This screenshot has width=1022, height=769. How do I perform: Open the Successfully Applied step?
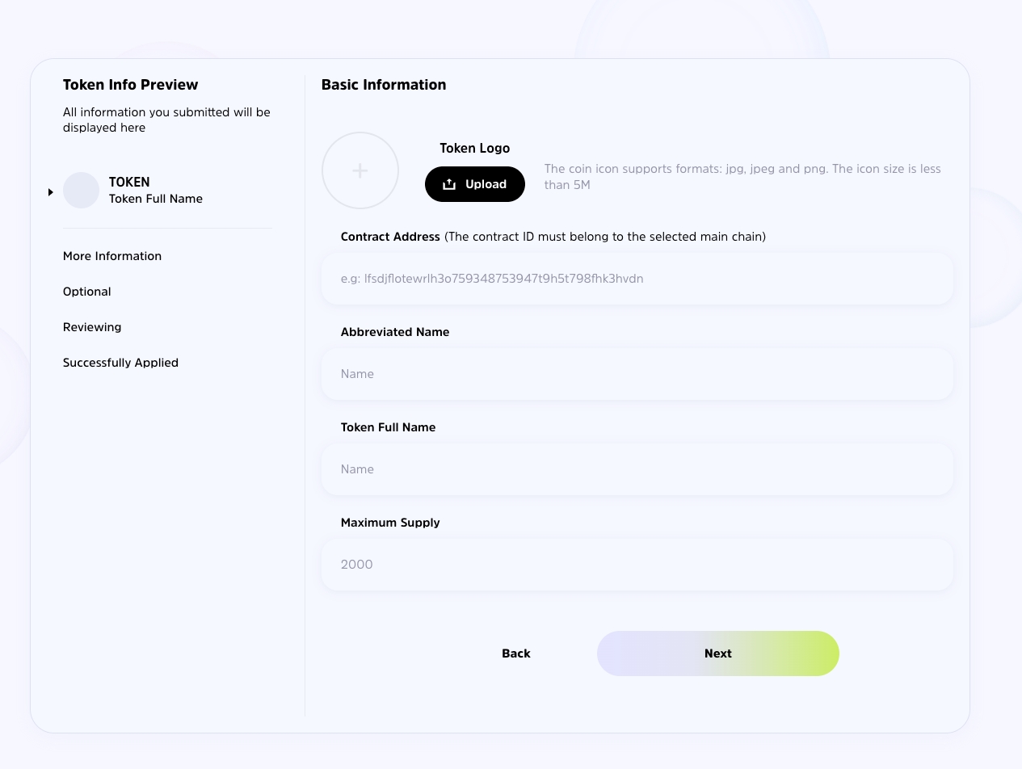coord(120,363)
